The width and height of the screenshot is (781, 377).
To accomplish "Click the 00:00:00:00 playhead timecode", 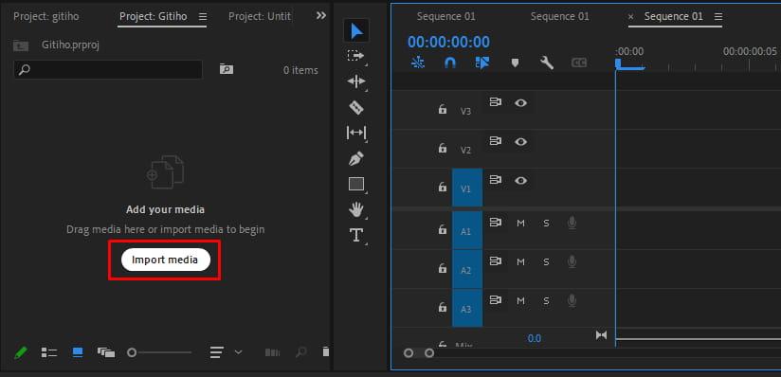I will (448, 42).
